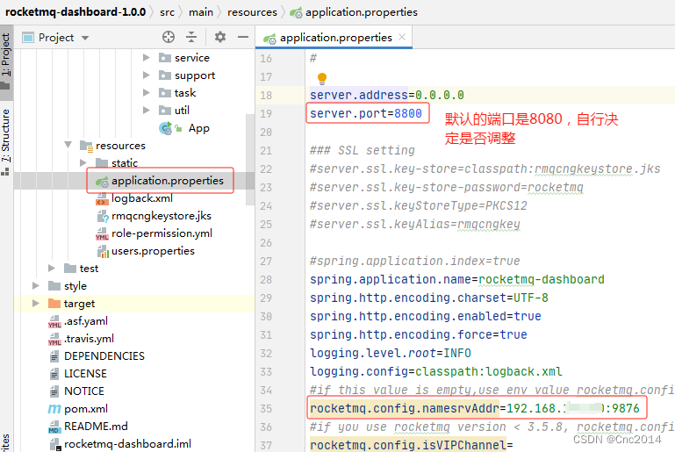Screen dimensions: 675x452
Task: Click the rocketmq.config.namesrvAddr line
Action: tap(475, 408)
